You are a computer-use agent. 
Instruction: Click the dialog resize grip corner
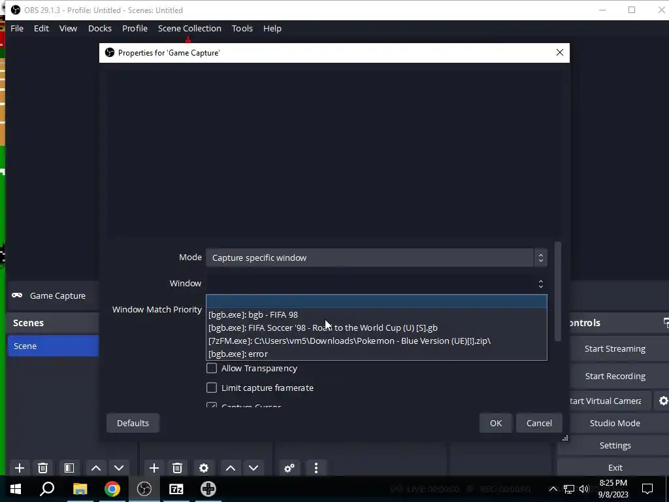click(565, 438)
